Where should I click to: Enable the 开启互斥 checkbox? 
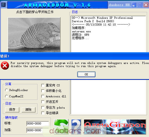coord(43,102)
